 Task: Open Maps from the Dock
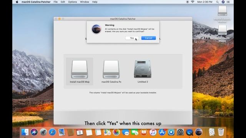pyautogui.click(x=107, y=132)
